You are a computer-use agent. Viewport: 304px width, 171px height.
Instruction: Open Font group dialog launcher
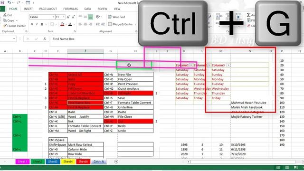coord(75,31)
